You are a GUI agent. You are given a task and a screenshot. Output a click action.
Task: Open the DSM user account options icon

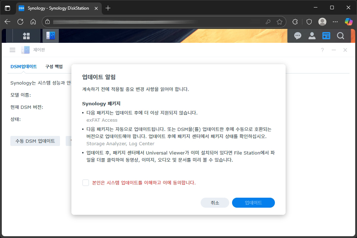312,36
